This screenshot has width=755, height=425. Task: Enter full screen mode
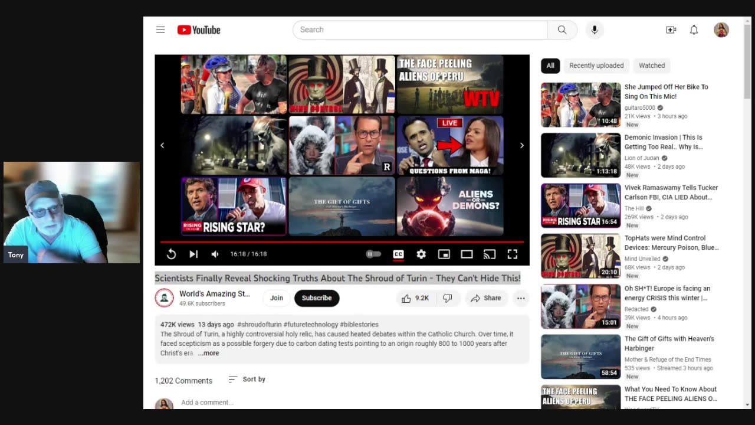pyautogui.click(x=513, y=254)
